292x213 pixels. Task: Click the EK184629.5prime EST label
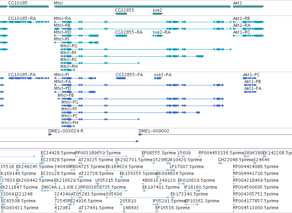tap(125, 167)
